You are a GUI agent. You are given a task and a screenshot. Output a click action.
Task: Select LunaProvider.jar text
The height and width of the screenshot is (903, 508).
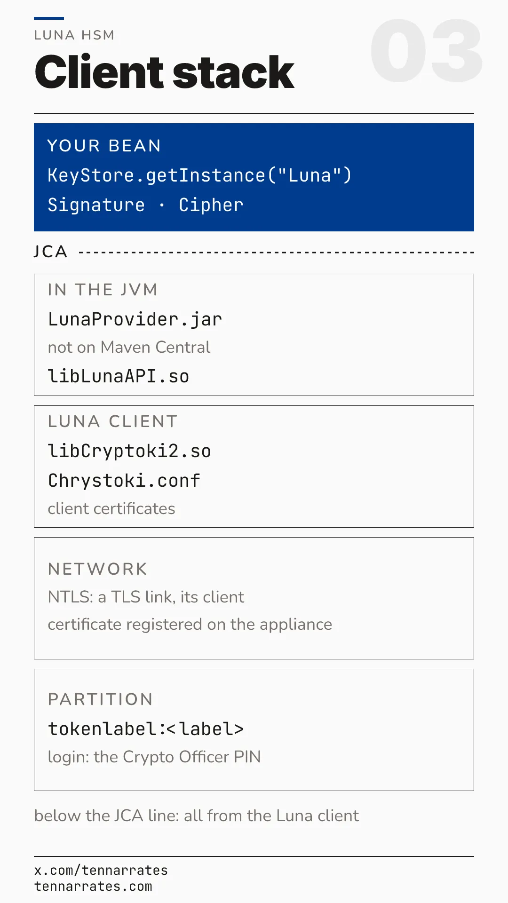coord(135,319)
